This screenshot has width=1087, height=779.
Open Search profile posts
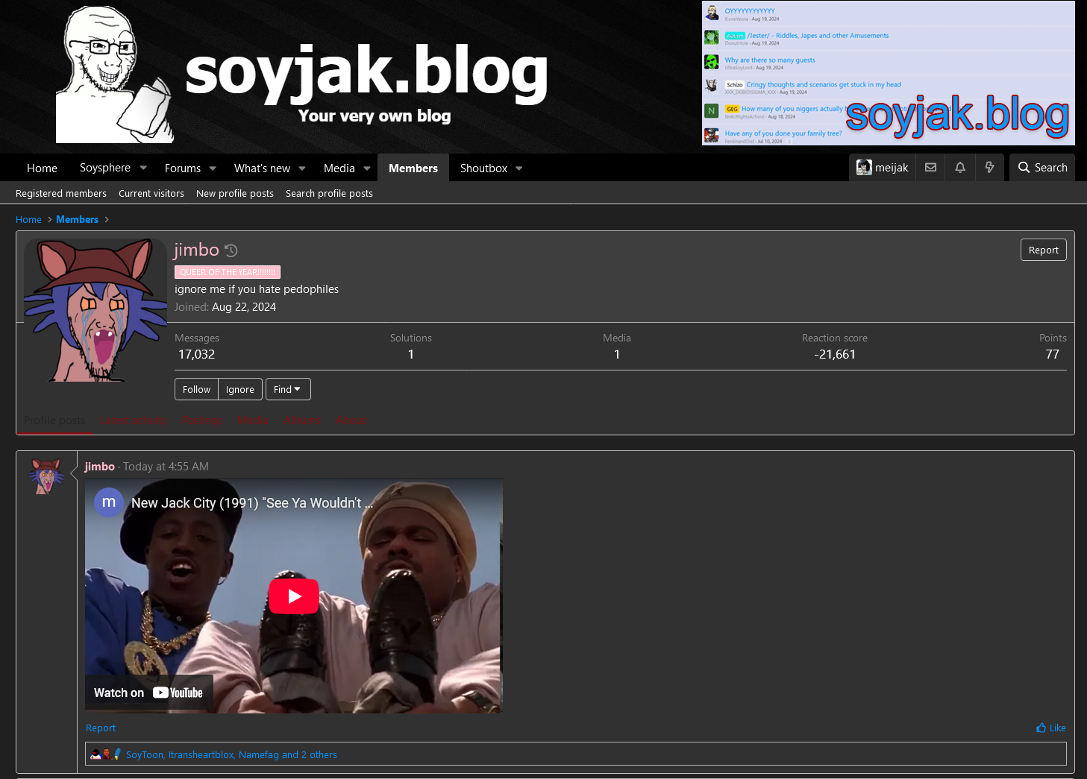click(329, 193)
